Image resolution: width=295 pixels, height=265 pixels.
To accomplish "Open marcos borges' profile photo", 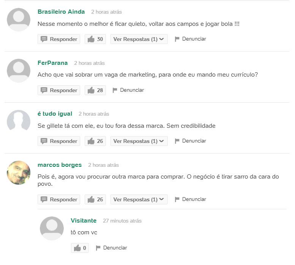I will point(19,172).
